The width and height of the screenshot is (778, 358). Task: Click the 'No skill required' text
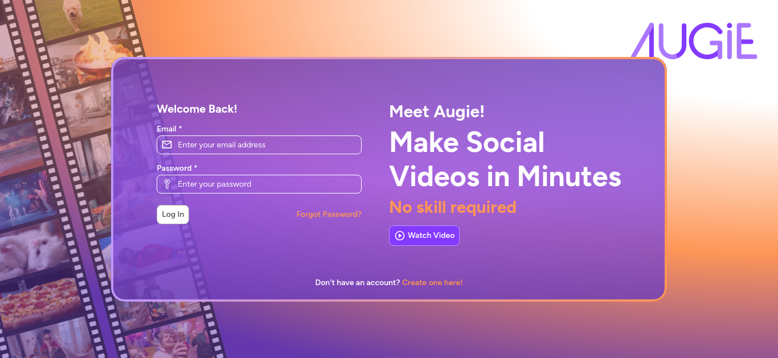(x=453, y=207)
